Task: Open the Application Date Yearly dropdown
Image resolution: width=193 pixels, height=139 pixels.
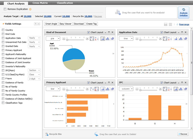Action: point(34,38)
